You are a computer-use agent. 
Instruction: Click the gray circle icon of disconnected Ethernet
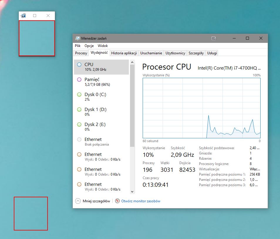tap(79, 139)
